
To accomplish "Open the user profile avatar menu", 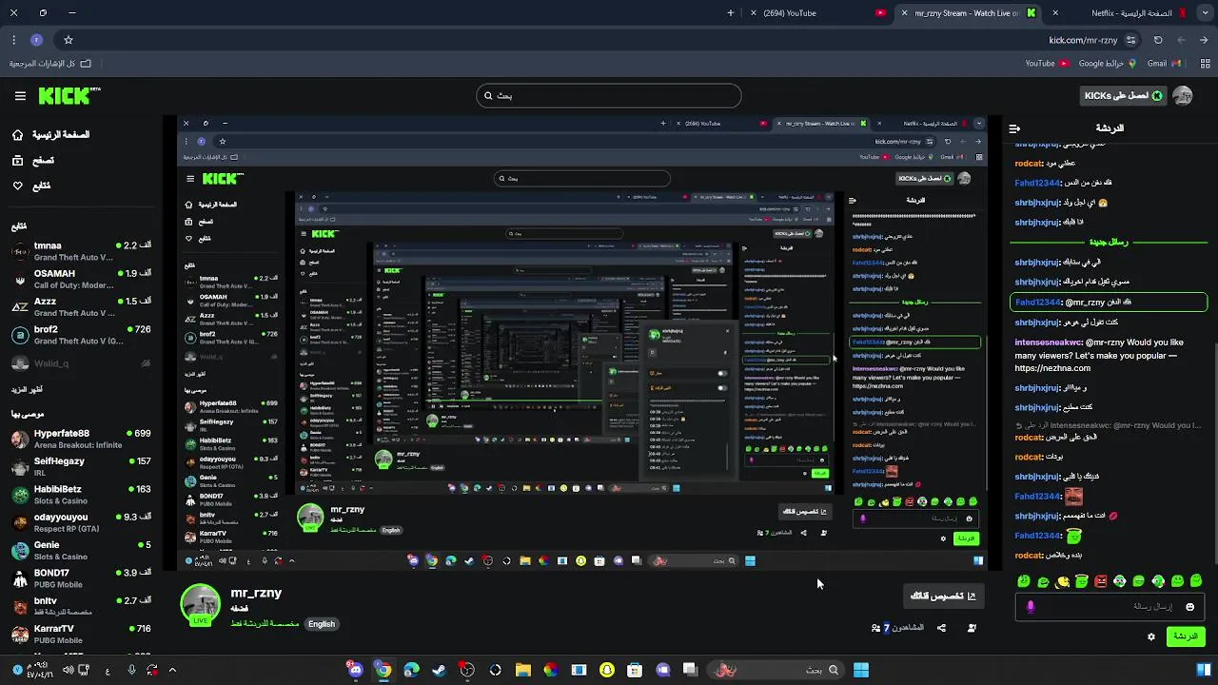I will click(x=1183, y=96).
